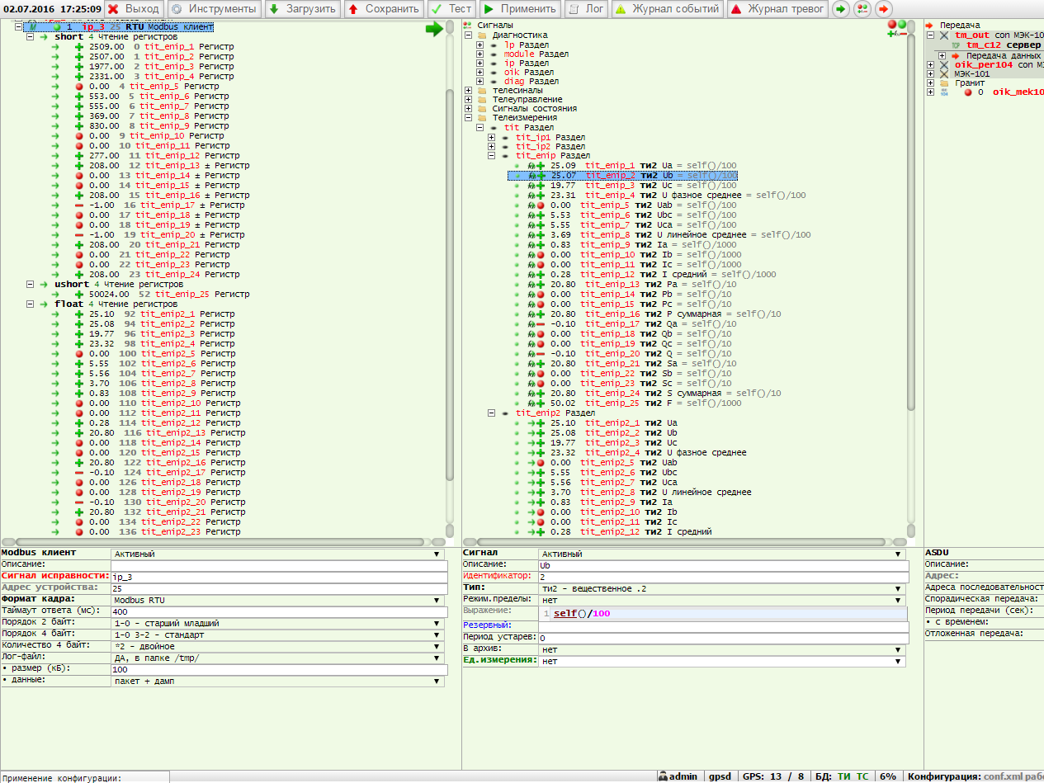Open the Инструменты menu
Image resolution: width=1044 pixels, height=783 pixels.
click(213, 9)
